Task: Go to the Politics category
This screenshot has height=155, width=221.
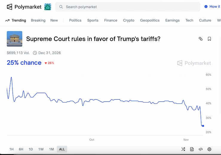Action: click(x=75, y=20)
